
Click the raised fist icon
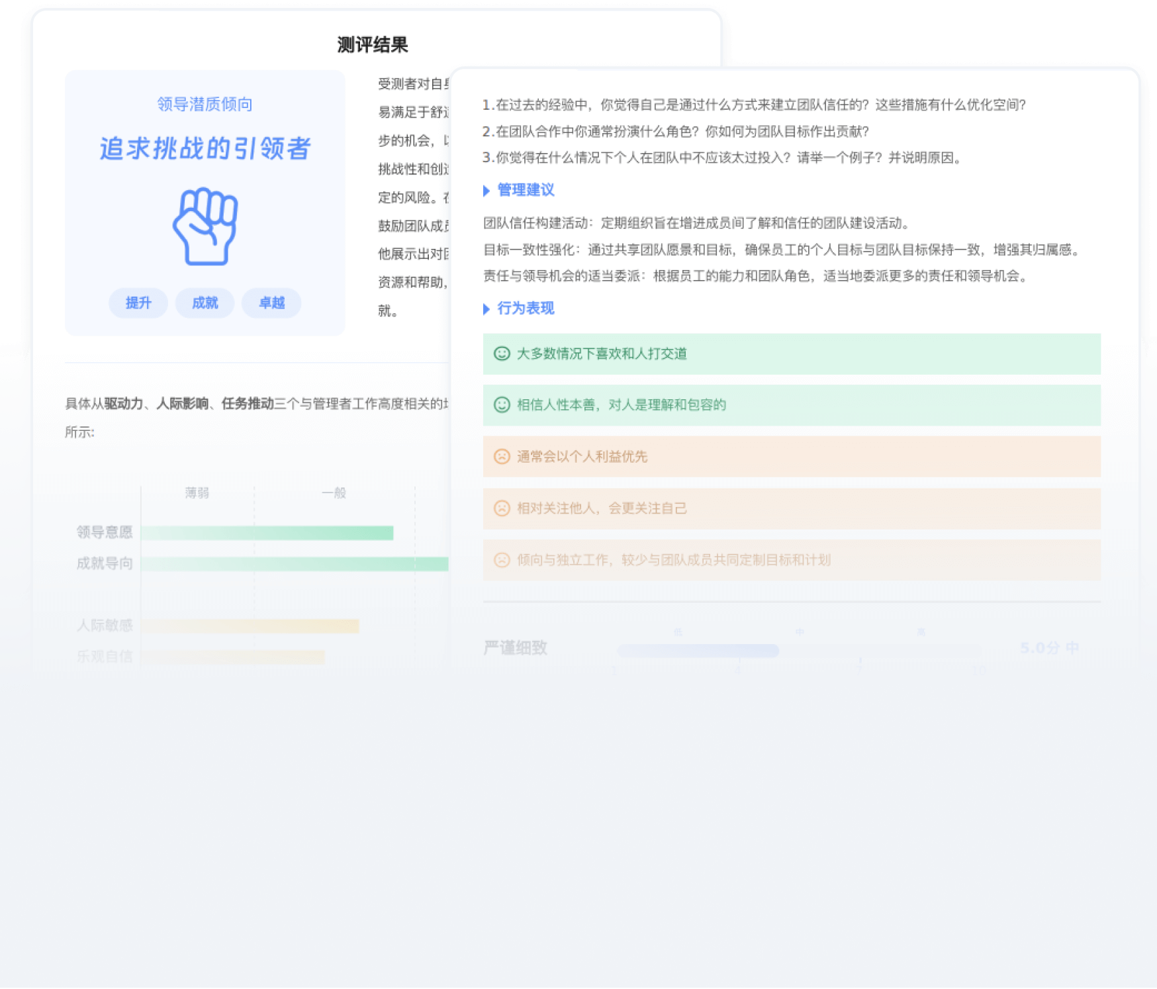pyautogui.click(x=205, y=226)
